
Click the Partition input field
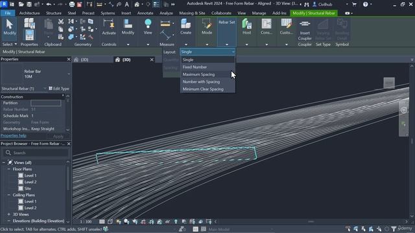coord(46,103)
